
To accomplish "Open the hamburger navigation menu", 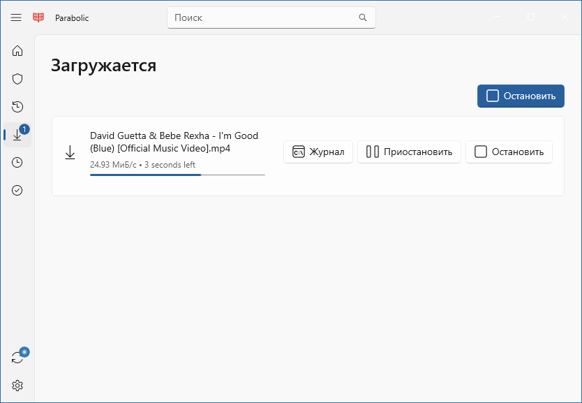I will click(16, 17).
